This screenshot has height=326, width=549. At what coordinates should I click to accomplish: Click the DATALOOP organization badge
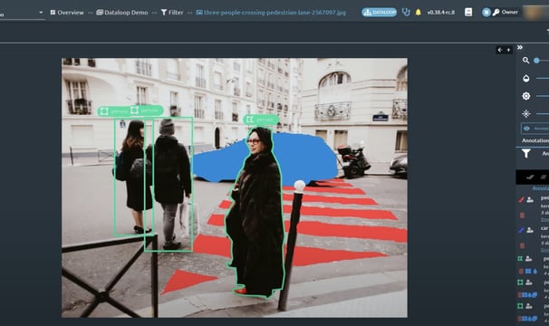(x=380, y=13)
